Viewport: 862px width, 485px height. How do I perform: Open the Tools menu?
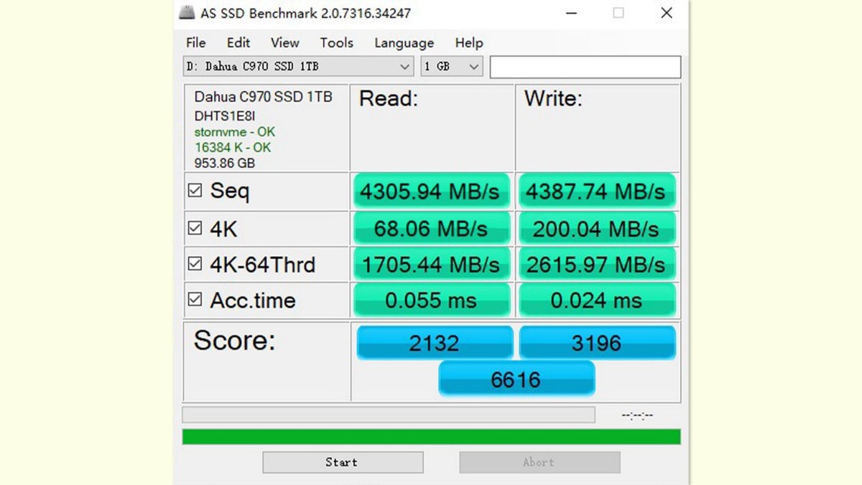[x=337, y=42]
